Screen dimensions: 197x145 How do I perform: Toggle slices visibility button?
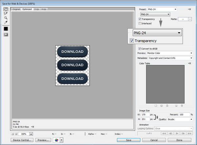click(6, 35)
